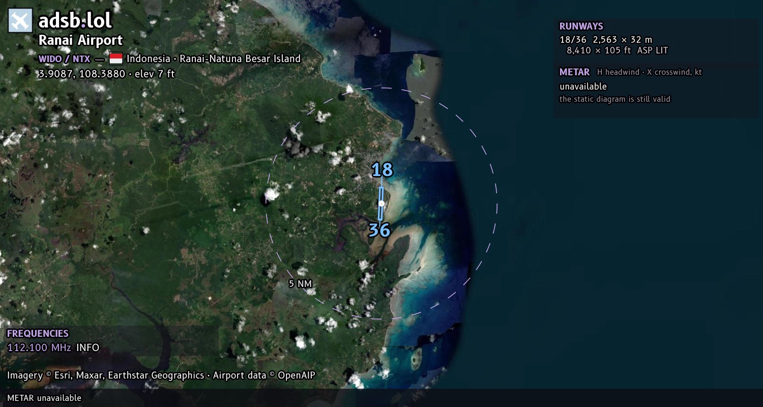Click the 'METAR' section heading
The width and height of the screenshot is (763, 407).
click(x=574, y=72)
